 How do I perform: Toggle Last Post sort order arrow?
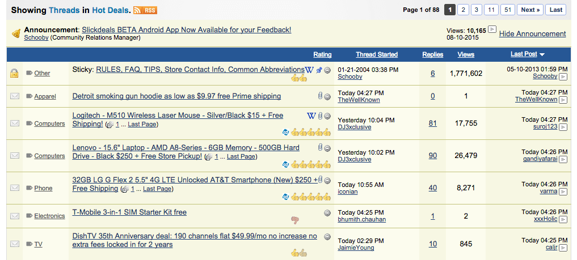pos(542,55)
